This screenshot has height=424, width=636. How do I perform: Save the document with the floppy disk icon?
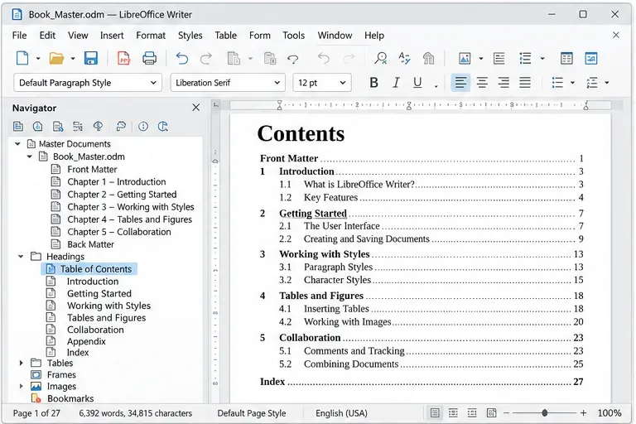[91, 59]
